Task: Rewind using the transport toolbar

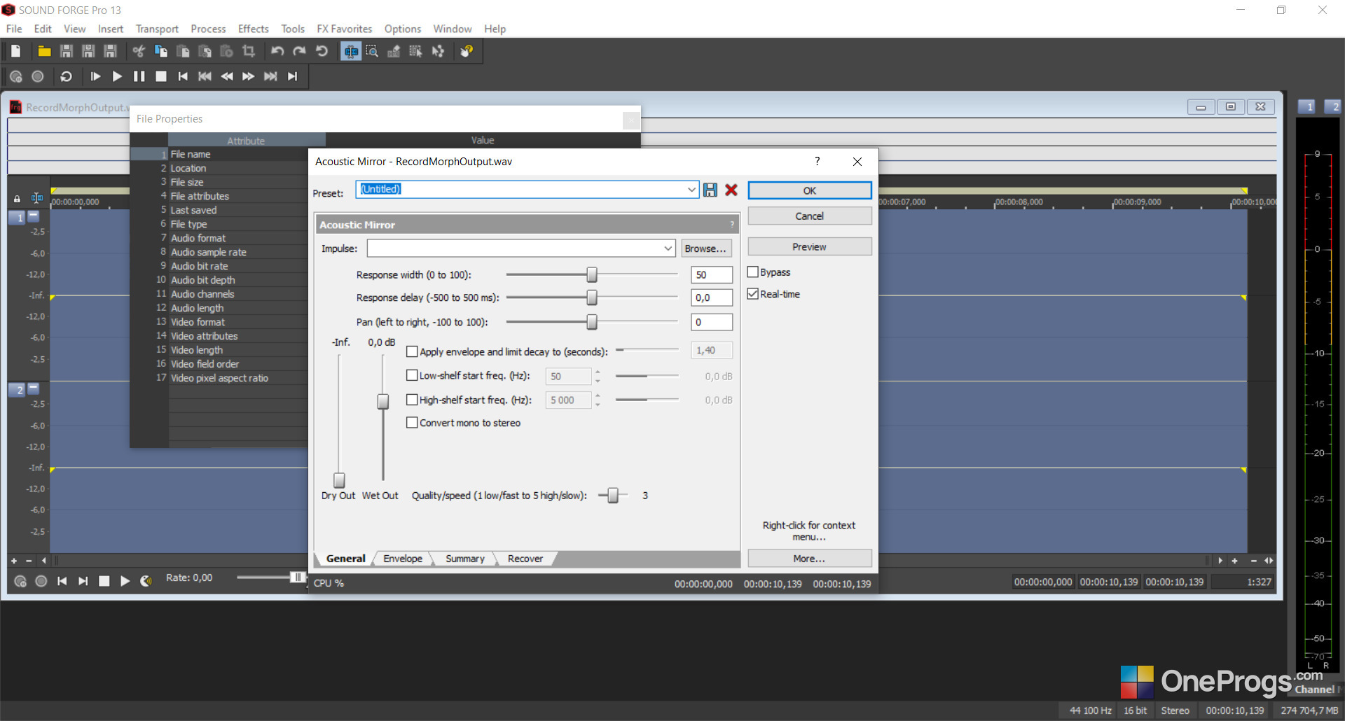Action: pyautogui.click(x=227, y=76)
